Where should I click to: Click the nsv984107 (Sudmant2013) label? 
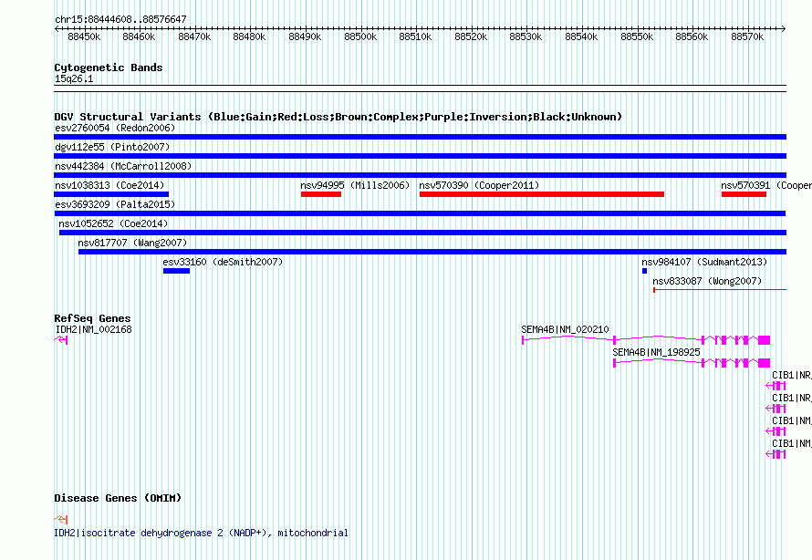coord(704,262)
